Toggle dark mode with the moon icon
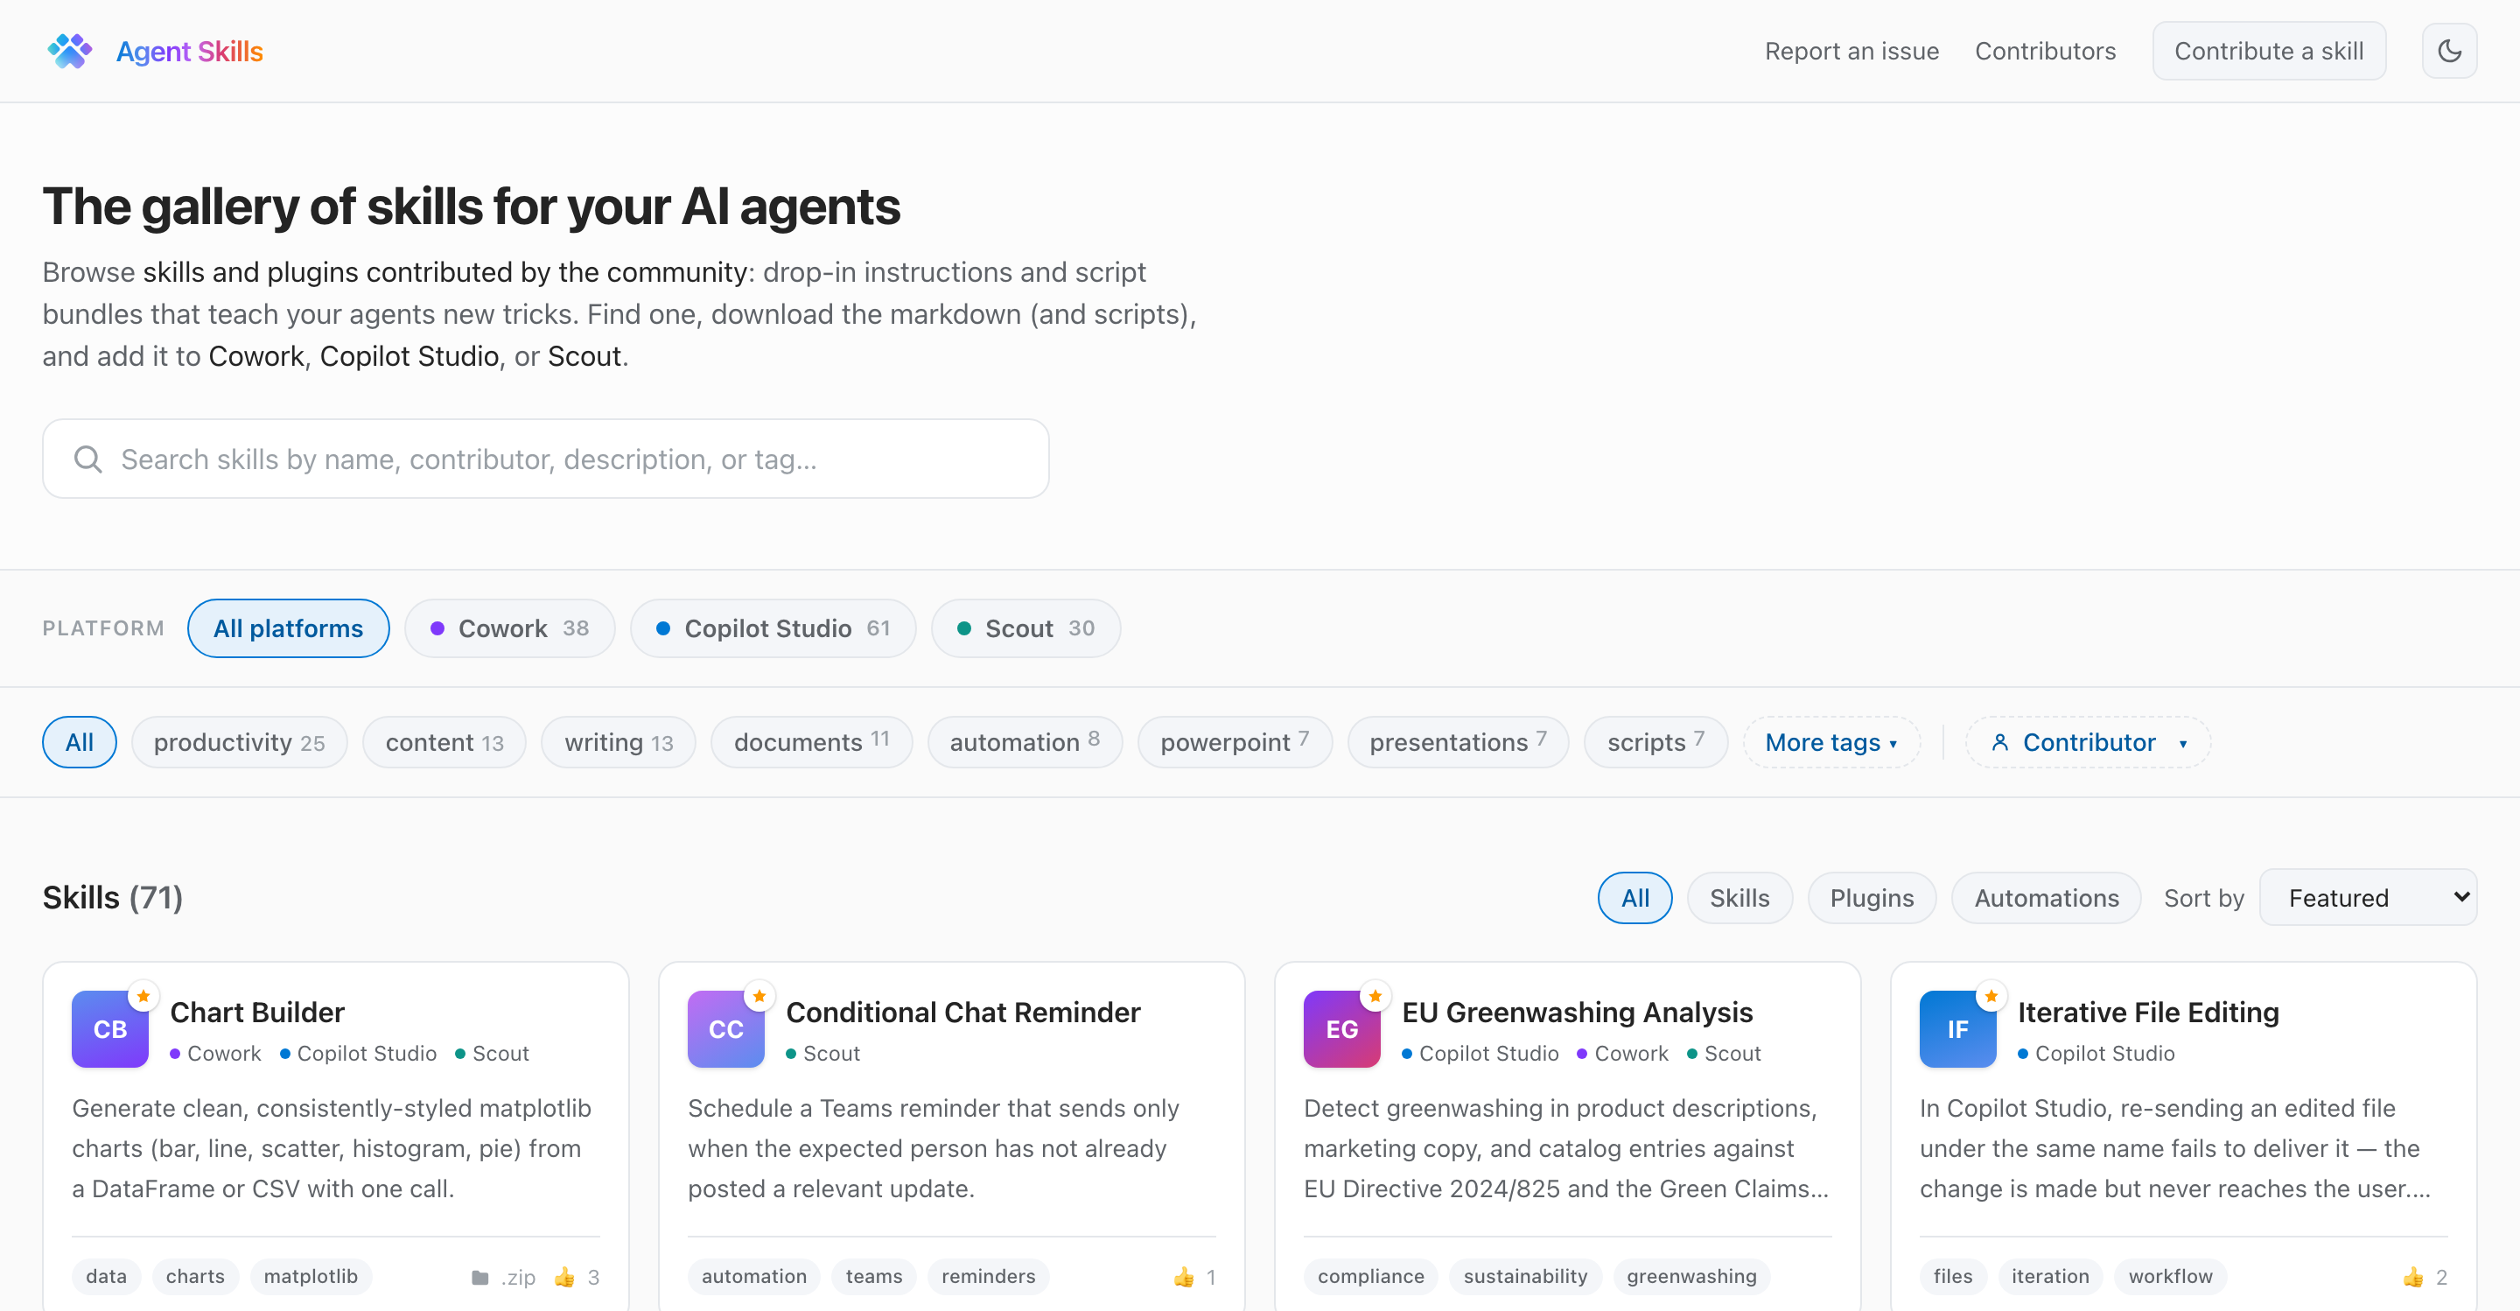The image size is (2520, 1311). [2448, 51]
